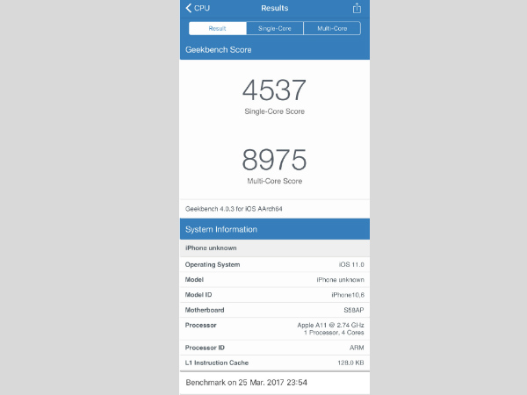Tap the Geekbench 4.0.3 for iOS AArch64 line
The width and height of the screenshot is (527, 395).
click(x=234, y=209)
